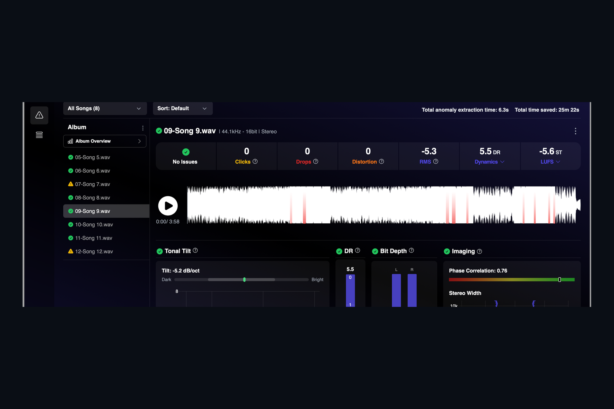Click Total anomaly extraction time: 6.3s text
This screenshot has height=409, width=614.
click(465, 110)
